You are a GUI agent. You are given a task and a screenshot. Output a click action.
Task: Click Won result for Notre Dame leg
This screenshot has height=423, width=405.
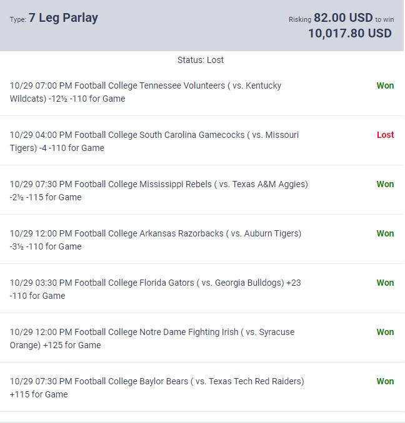pyautogui.click(x=385, y=332)
